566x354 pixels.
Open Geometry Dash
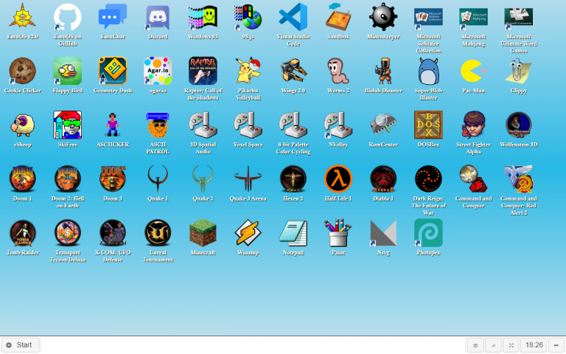[113, 71]
